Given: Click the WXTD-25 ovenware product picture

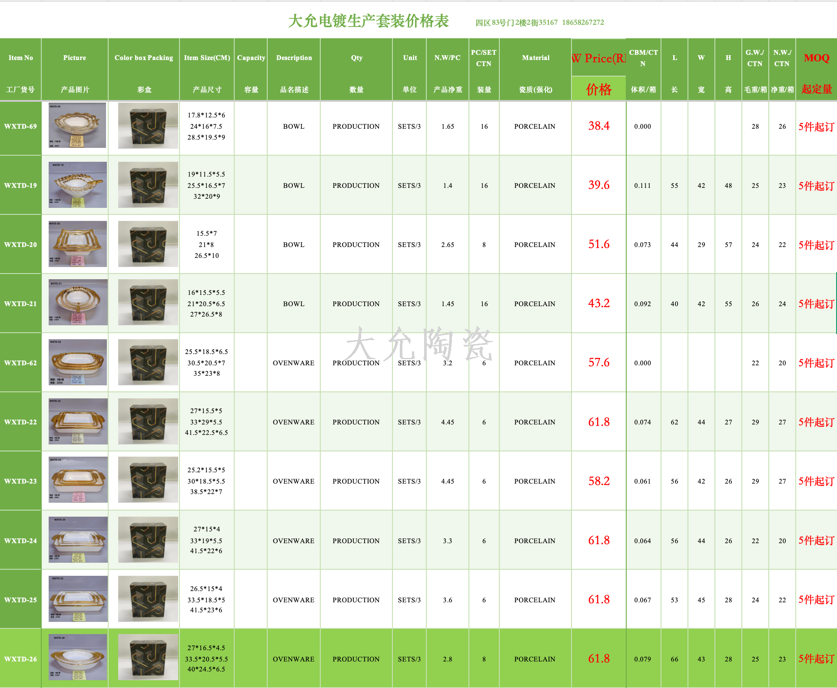Looking at the screenshot, I should (78, 599).
